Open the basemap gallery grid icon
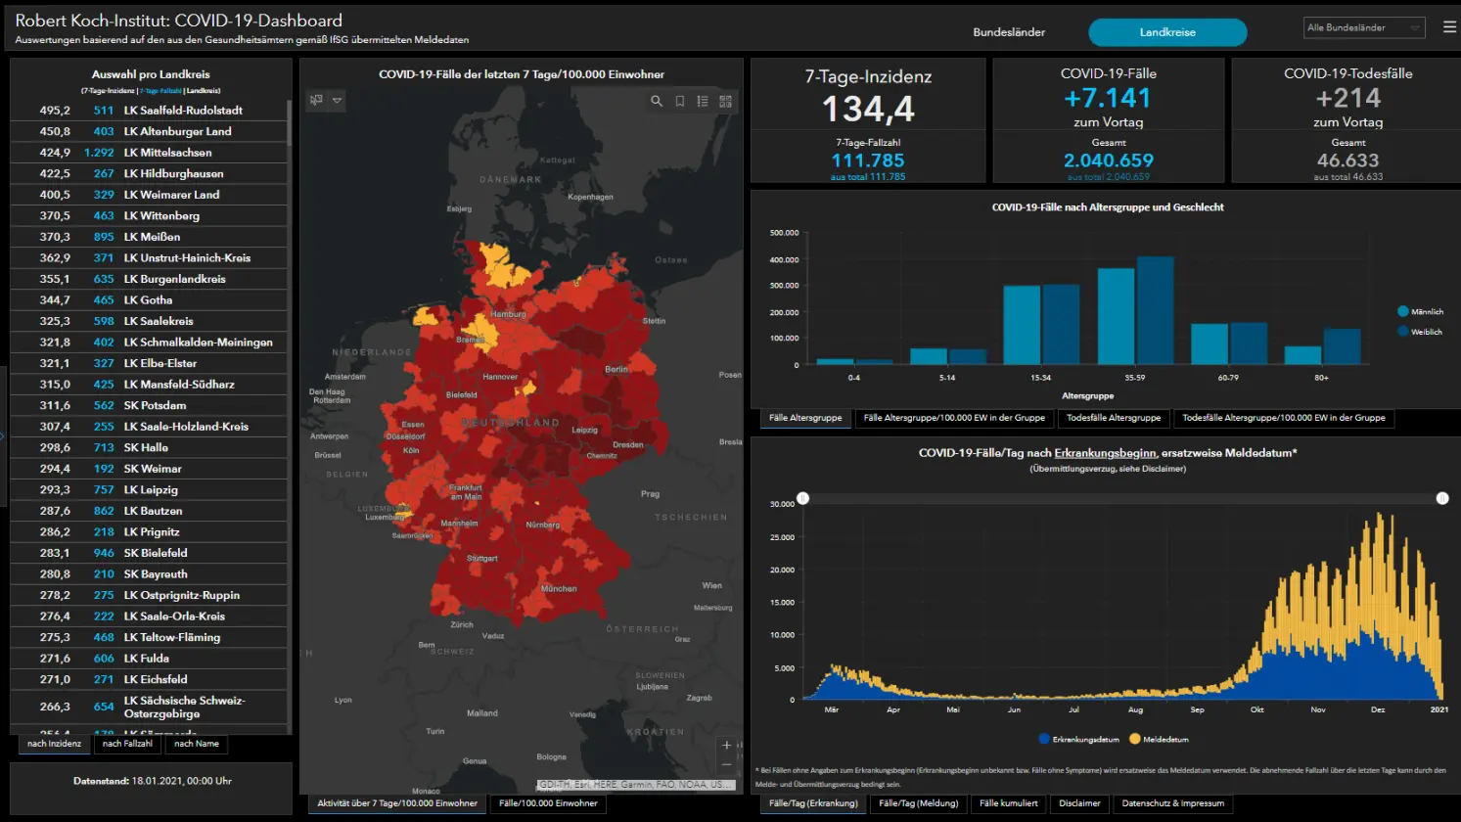Viewport: 1461px width, 822px height. (725, 101)
